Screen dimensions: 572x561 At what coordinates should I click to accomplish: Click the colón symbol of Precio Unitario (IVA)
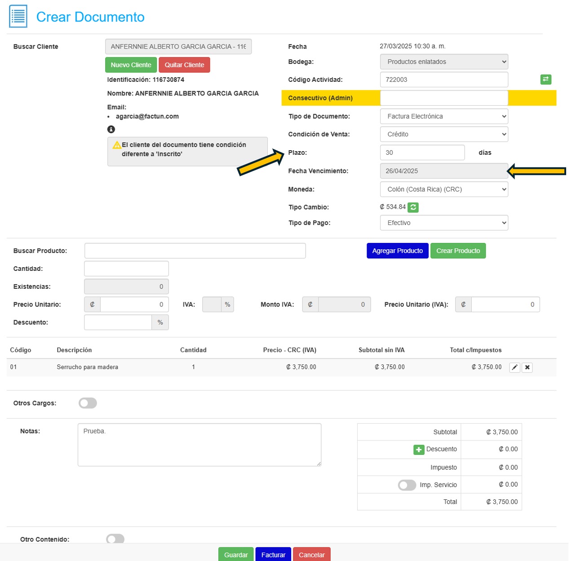pos(463,305)
